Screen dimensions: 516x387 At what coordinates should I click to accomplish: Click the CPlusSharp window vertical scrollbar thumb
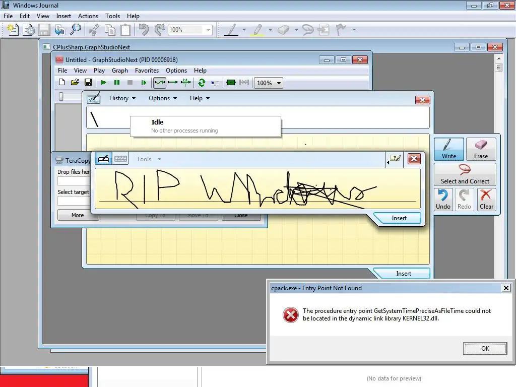tap(498, 68)
